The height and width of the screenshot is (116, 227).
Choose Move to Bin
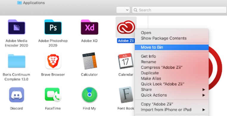pos(172,47)
